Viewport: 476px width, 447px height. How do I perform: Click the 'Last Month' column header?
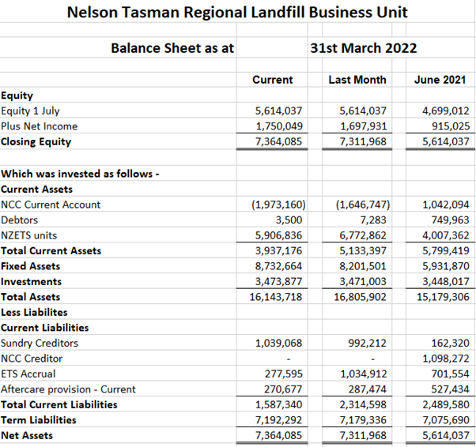[357, 80]
